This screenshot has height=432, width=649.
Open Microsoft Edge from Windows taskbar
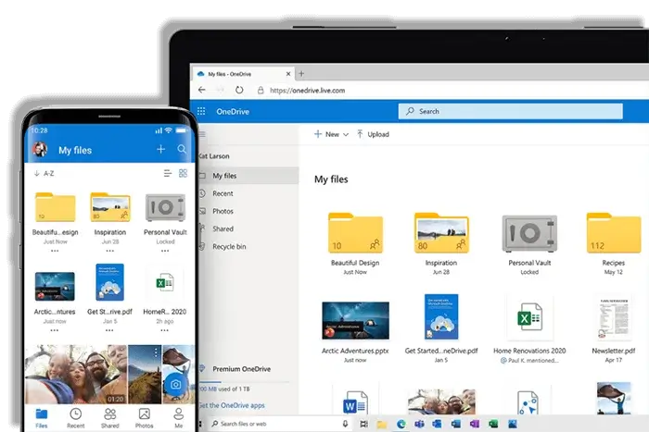401,424
